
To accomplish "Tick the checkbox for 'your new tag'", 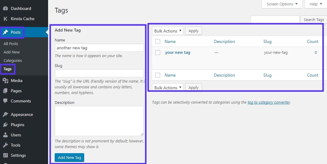I will pyautogui.click(x=158, y=53).
